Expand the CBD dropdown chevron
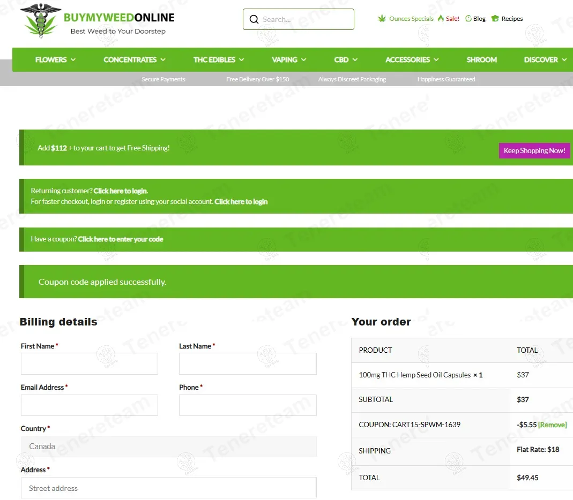 pos(355,59)
